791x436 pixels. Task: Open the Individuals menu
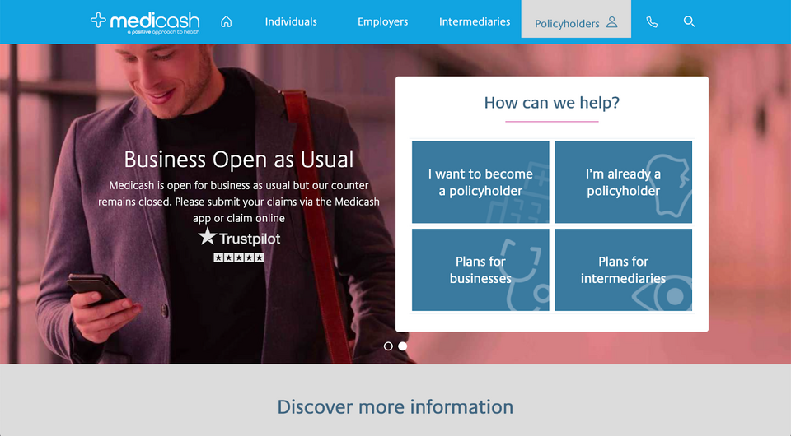point(291,21)
